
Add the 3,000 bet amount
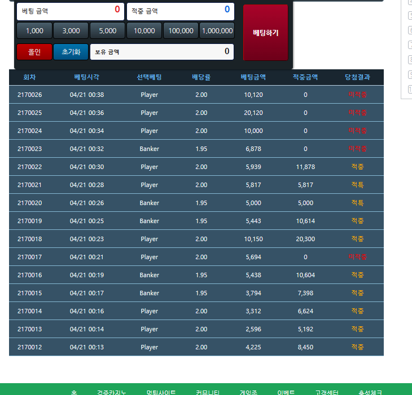71,31
